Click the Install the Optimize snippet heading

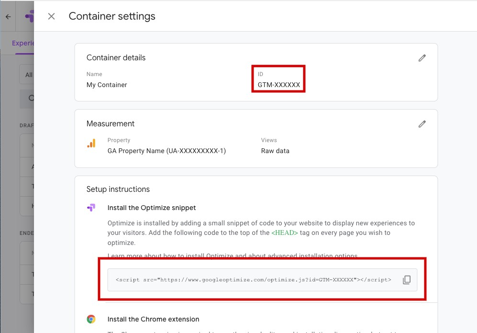(x=152, y=208)
